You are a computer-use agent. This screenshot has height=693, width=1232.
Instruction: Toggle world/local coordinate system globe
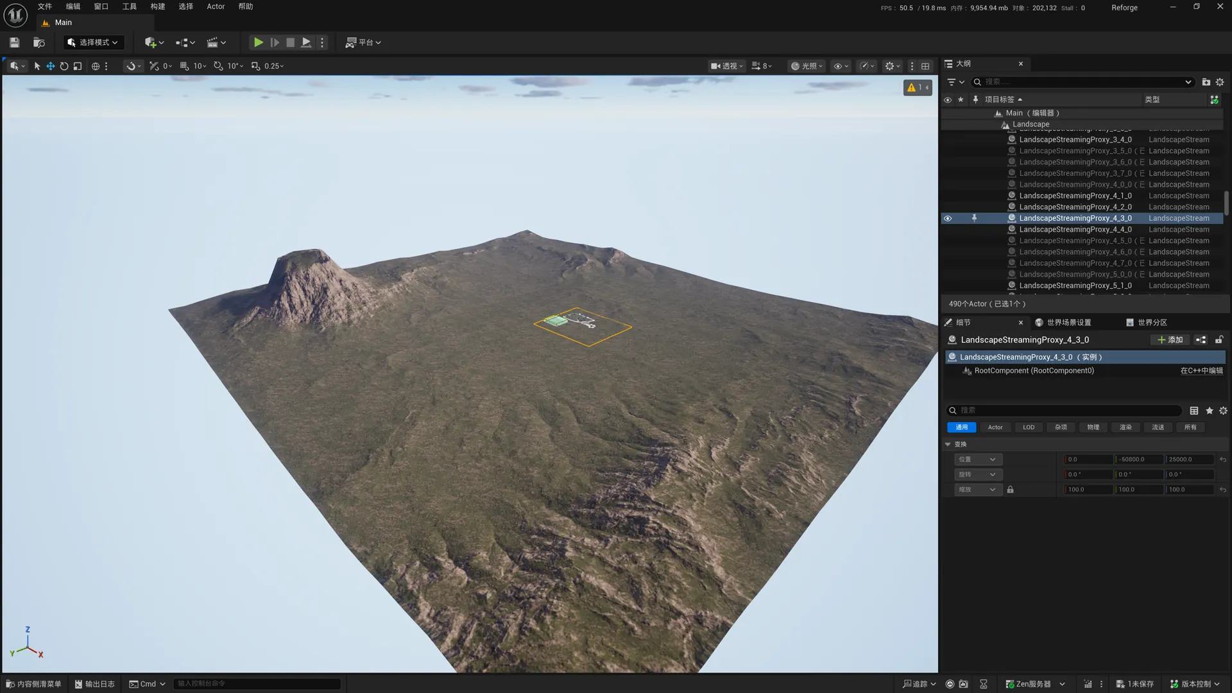[96, 66]
